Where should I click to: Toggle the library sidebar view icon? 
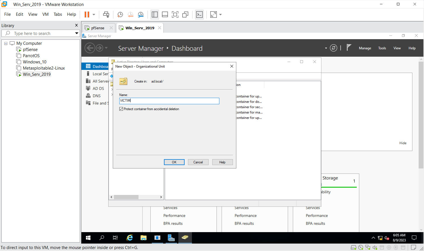[x=155, y=15]
